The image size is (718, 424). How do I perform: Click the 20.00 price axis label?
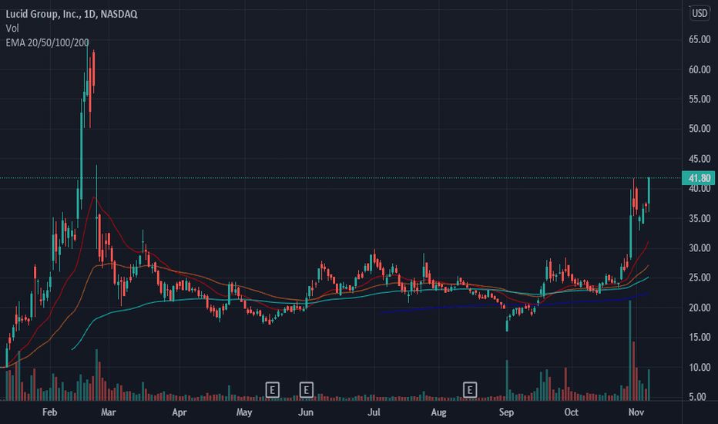pos(700,308)
